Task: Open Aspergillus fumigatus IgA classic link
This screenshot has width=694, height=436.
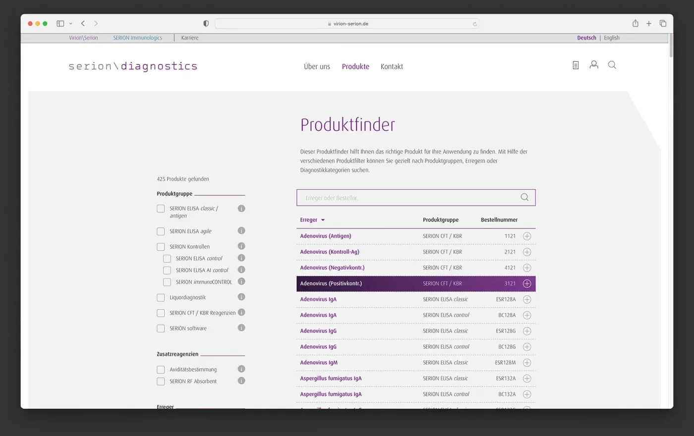Action: pos(331,379)
